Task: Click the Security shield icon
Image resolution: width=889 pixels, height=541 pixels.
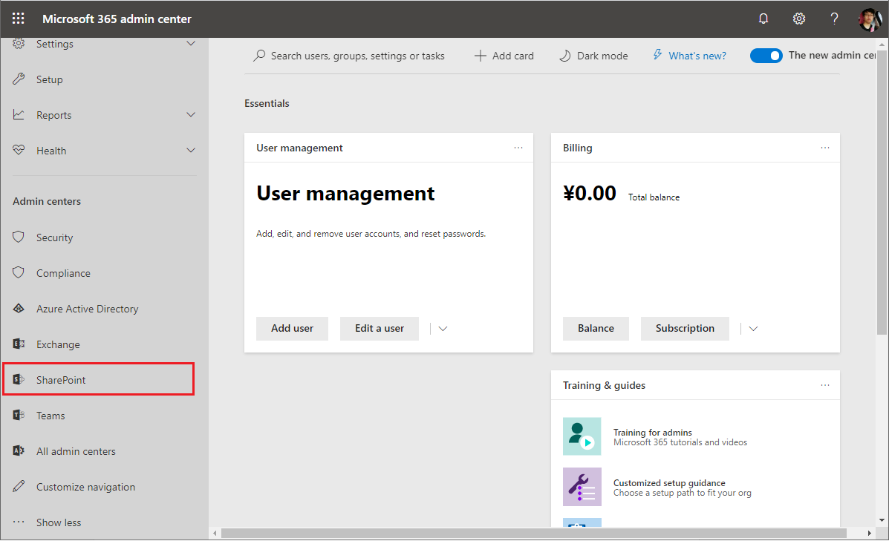Action: [x=19, y=237]
